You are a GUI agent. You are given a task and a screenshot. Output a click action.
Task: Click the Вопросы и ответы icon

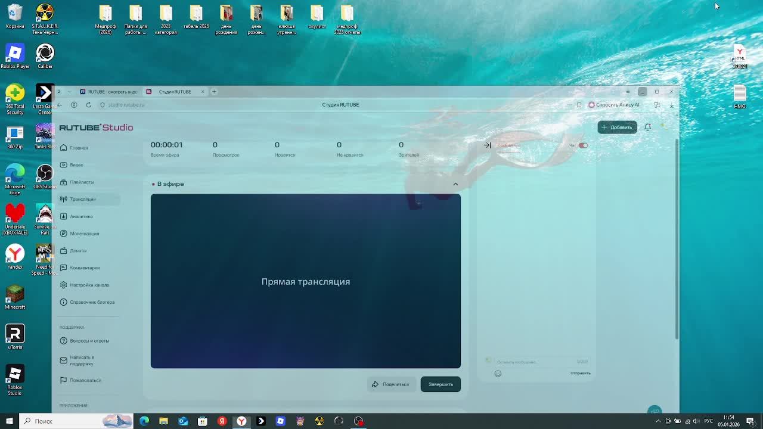coord(64,341)
